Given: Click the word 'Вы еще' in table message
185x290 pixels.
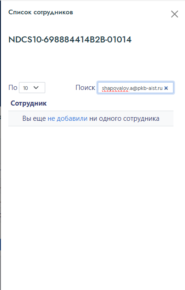Looking at the screenshot, I should tap(34, 118).
